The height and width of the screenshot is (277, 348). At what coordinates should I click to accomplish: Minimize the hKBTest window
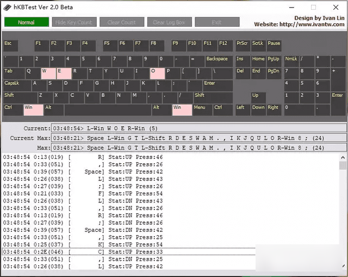coord(291,7)
